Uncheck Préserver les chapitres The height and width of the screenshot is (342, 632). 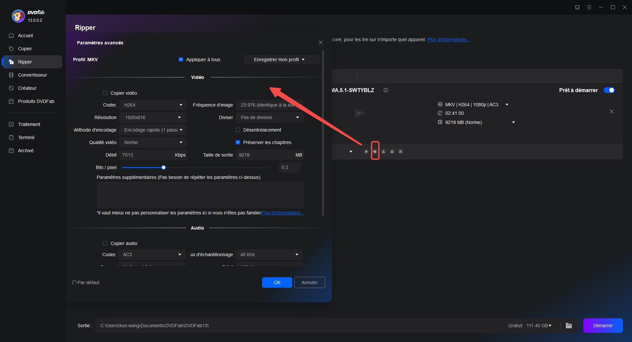click(238, 142)
